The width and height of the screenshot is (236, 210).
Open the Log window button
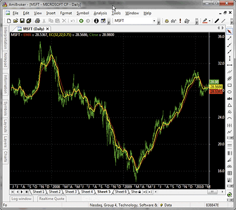point(21,199)
